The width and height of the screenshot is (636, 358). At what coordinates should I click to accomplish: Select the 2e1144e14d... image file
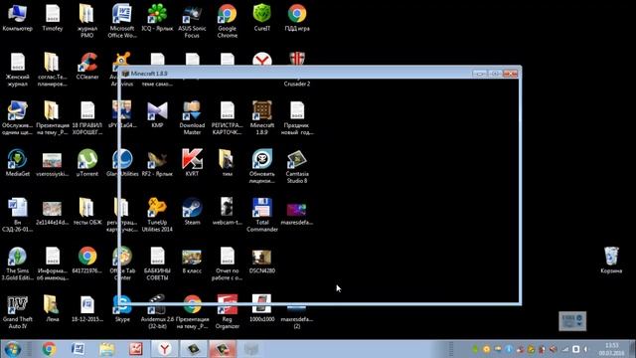coord(53,212)
